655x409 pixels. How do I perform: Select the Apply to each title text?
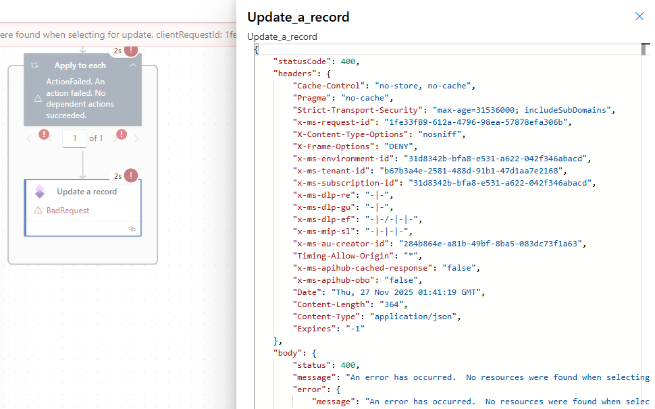tap(80, 65)
